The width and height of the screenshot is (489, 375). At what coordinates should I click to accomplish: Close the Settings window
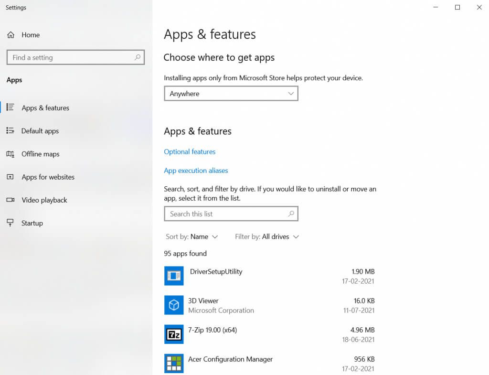click(479, 7)
